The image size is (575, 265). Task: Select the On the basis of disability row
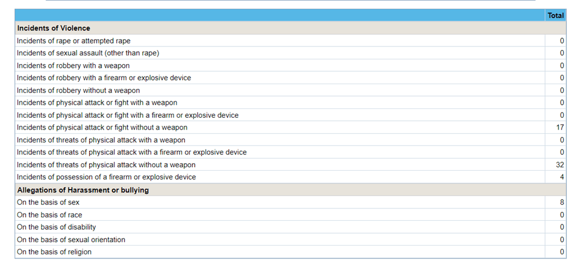pos(57,227)
